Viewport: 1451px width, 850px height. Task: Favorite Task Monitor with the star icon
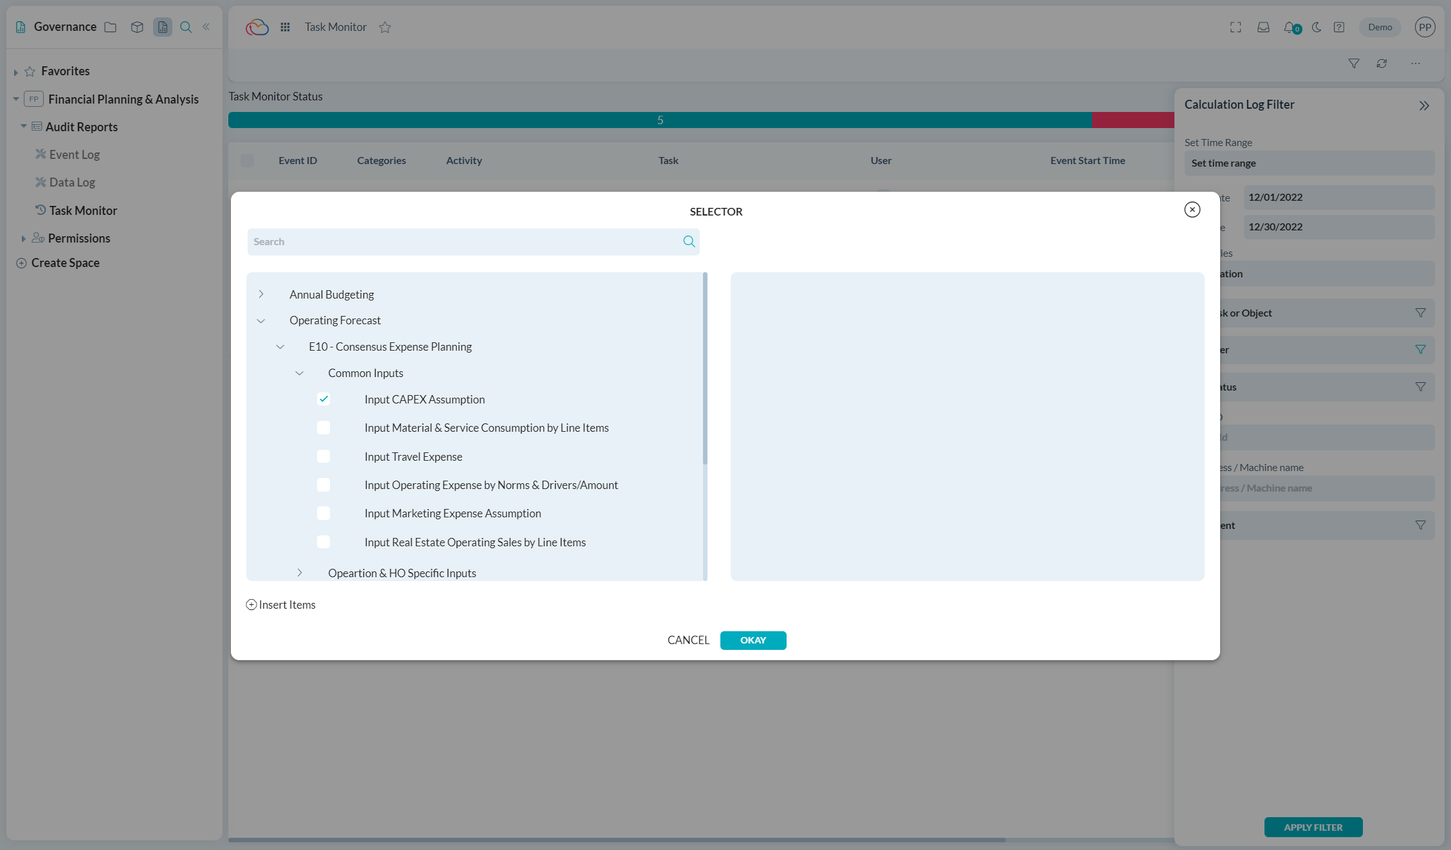pyautogui.click(x=385, y=27)
